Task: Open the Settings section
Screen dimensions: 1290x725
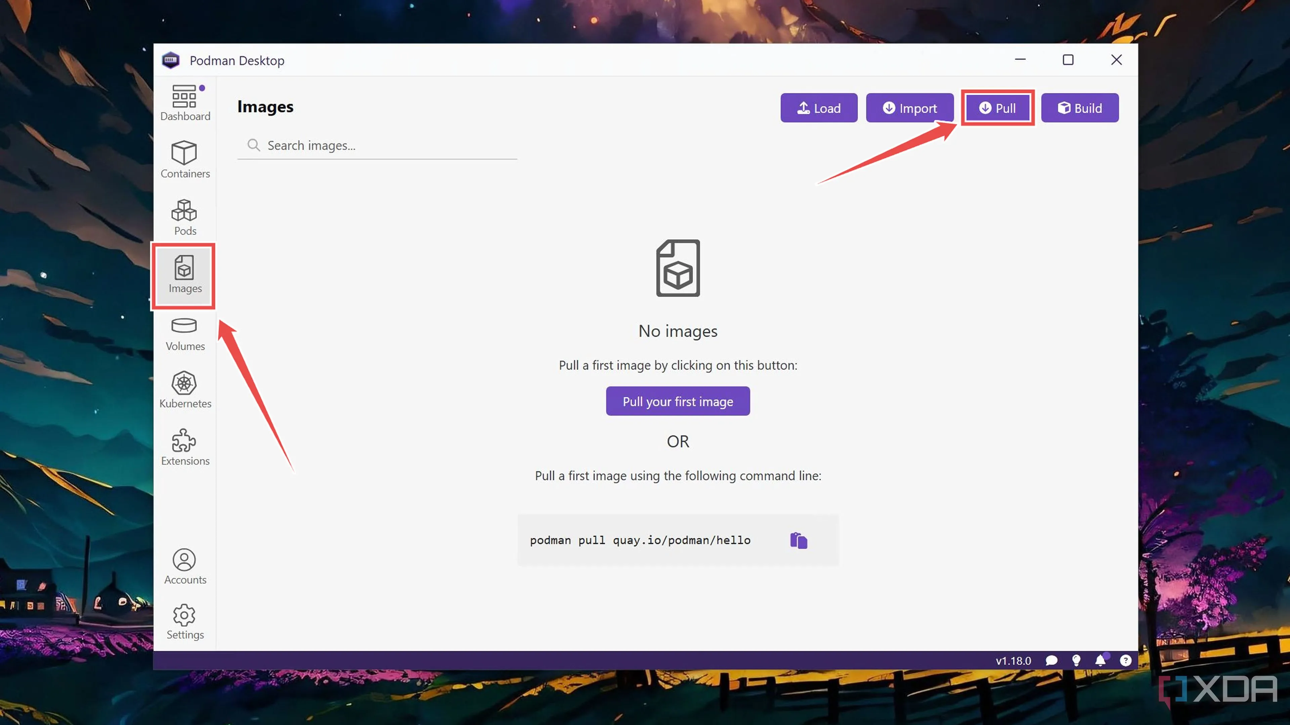Action: (185, 622)
